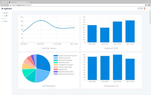Click the Settings gear icon in the sidebar
The height and width of the screenshot is (95, 151).
click(x=2, y=21)
